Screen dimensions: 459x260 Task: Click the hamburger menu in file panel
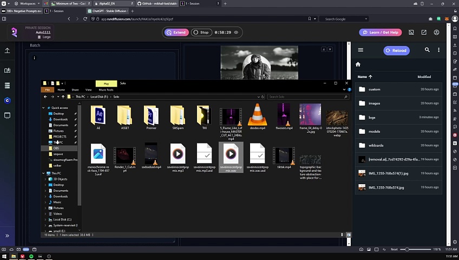tap(360, 50)
